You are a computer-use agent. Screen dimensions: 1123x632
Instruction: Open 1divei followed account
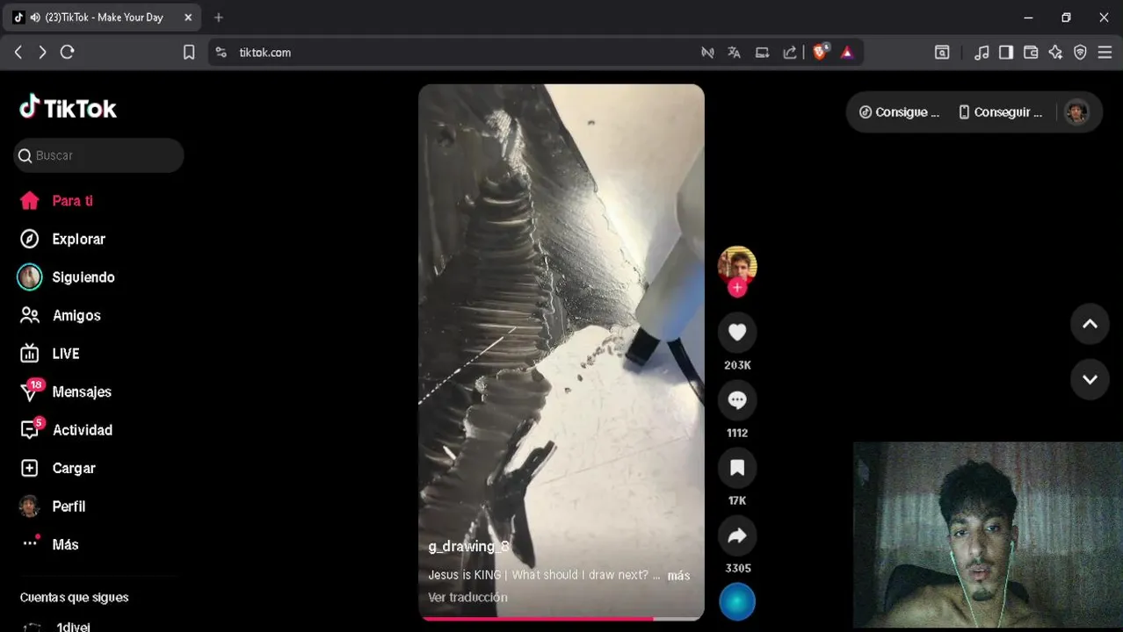point(72,627)
